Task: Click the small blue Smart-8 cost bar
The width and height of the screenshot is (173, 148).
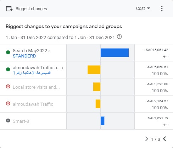Action: coord(102,121)
